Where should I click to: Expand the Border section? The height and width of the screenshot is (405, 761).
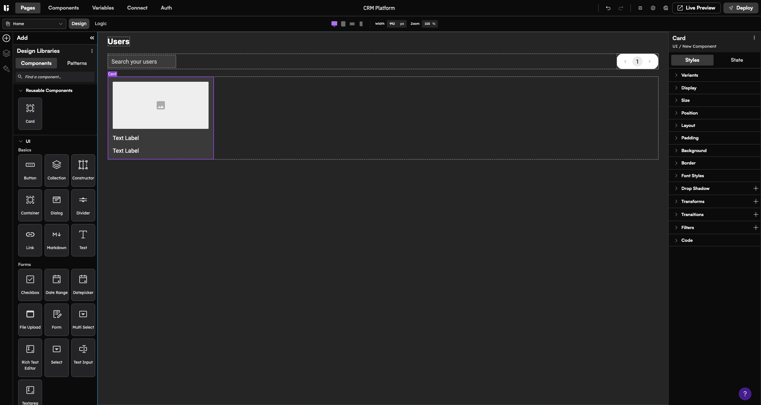[x=715, y=163]
